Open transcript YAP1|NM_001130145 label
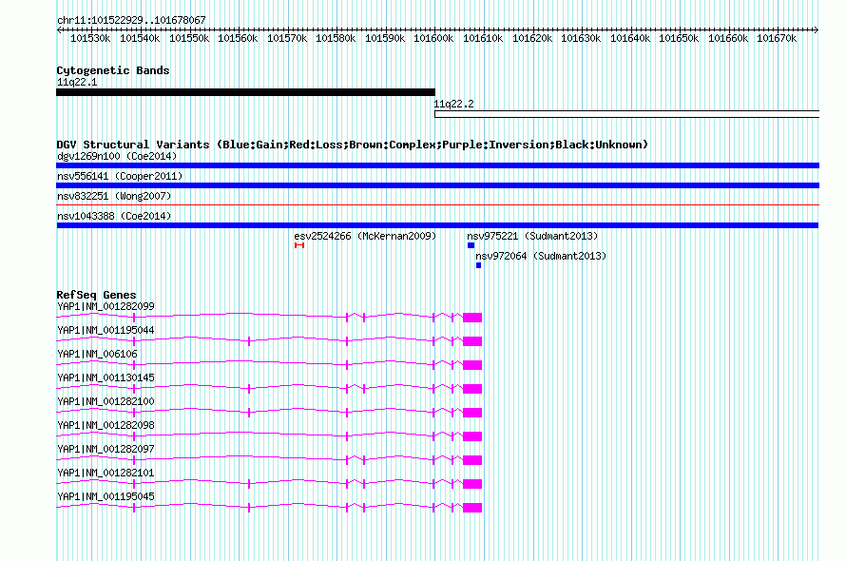 coord(106,377)
